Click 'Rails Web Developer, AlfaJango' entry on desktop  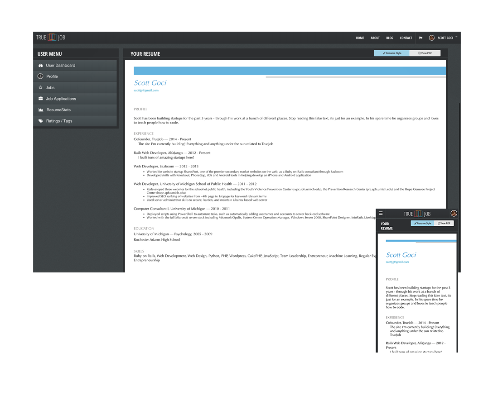[x=172, y=153]
